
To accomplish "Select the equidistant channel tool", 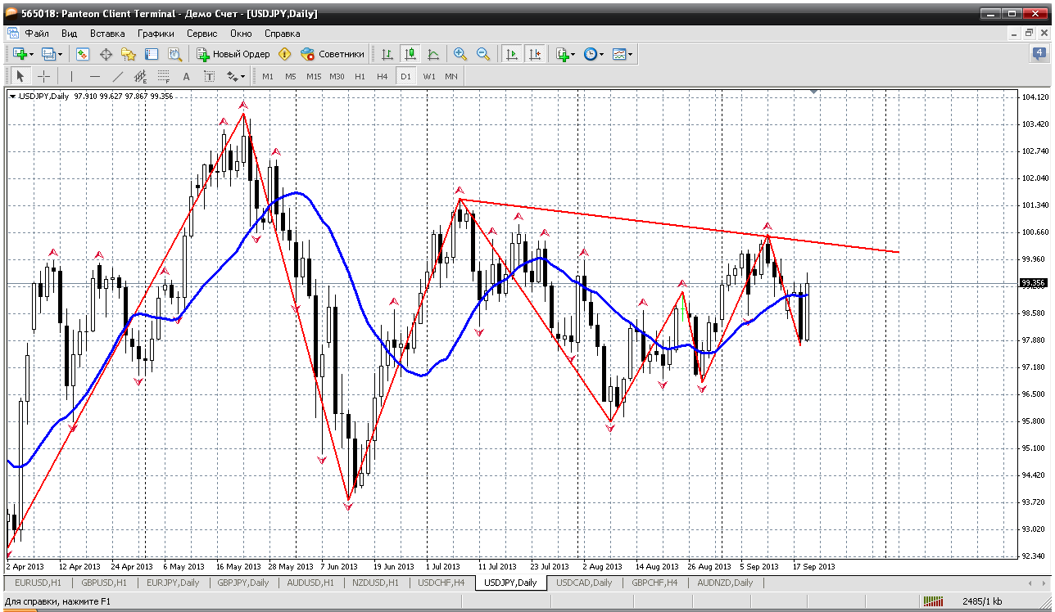I will (140, 76).
